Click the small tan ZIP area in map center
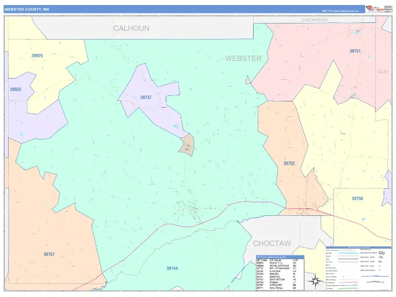The height and width of the screenshot is (297, 396). point(187,145)
